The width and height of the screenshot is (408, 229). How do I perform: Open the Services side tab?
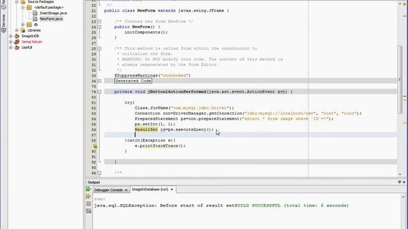click(x=4, y=24)
